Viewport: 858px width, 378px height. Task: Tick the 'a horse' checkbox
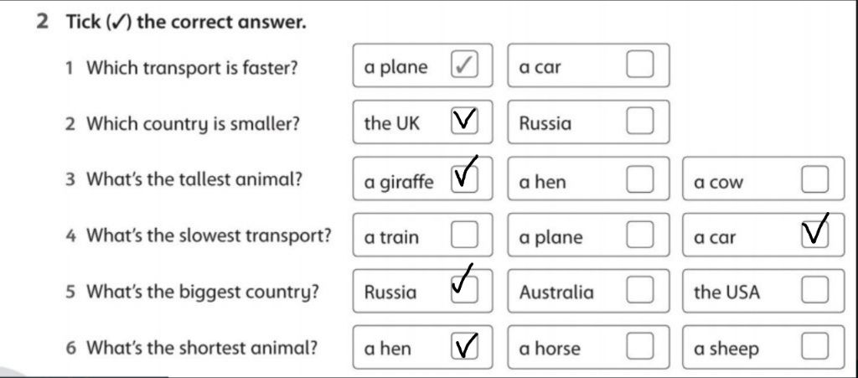coord(639,346)
